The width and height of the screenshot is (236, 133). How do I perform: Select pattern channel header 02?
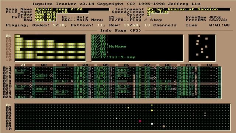pos(44,65)
